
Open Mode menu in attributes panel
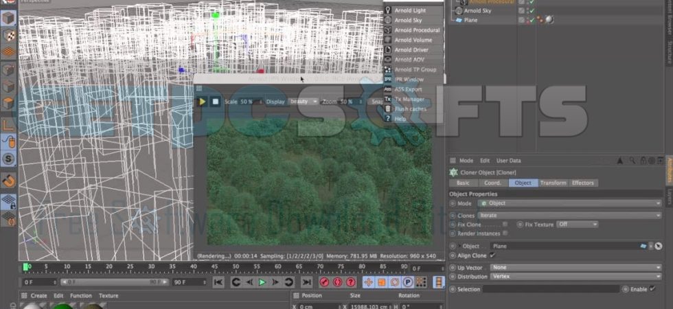coord(466,161)
